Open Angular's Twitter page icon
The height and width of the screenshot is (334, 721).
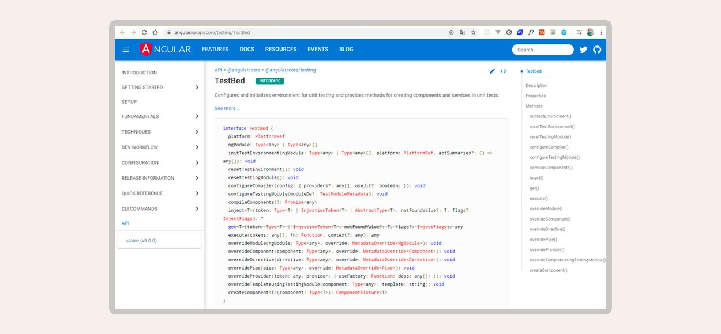click(583, 50)
